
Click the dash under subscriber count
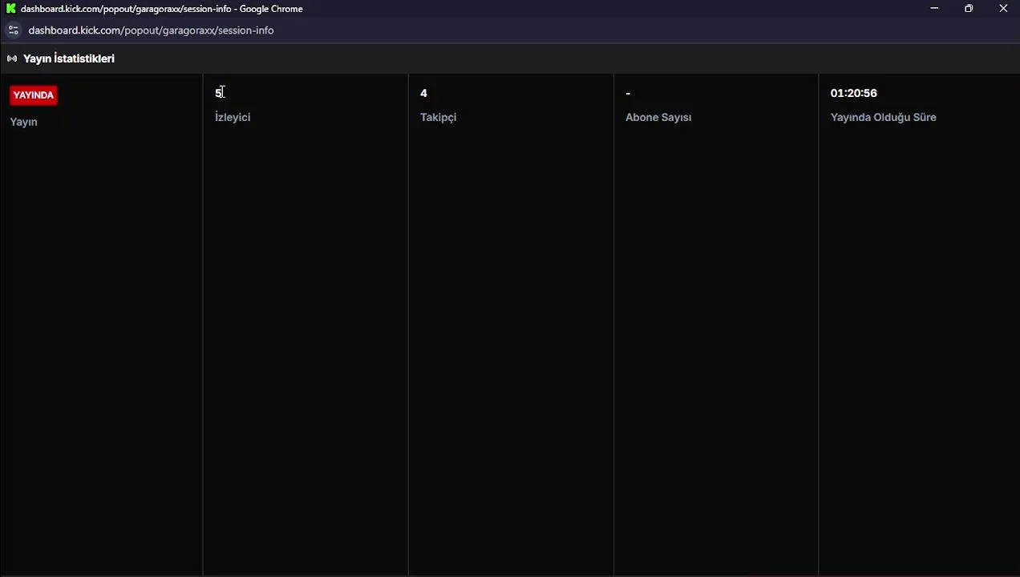[628, 94]
